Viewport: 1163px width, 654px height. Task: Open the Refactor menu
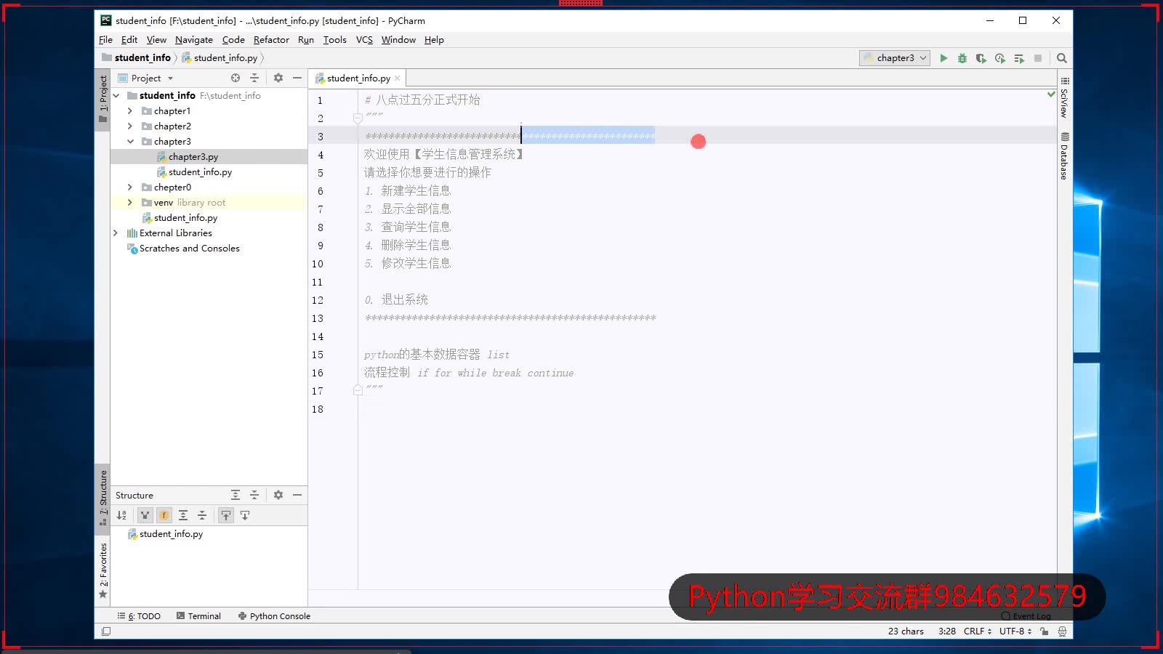271,40
